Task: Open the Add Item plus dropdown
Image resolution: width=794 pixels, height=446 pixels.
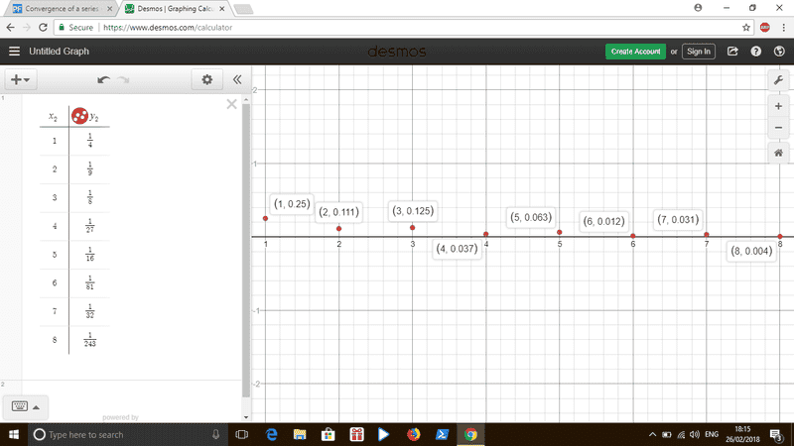Action: [19, 79]
